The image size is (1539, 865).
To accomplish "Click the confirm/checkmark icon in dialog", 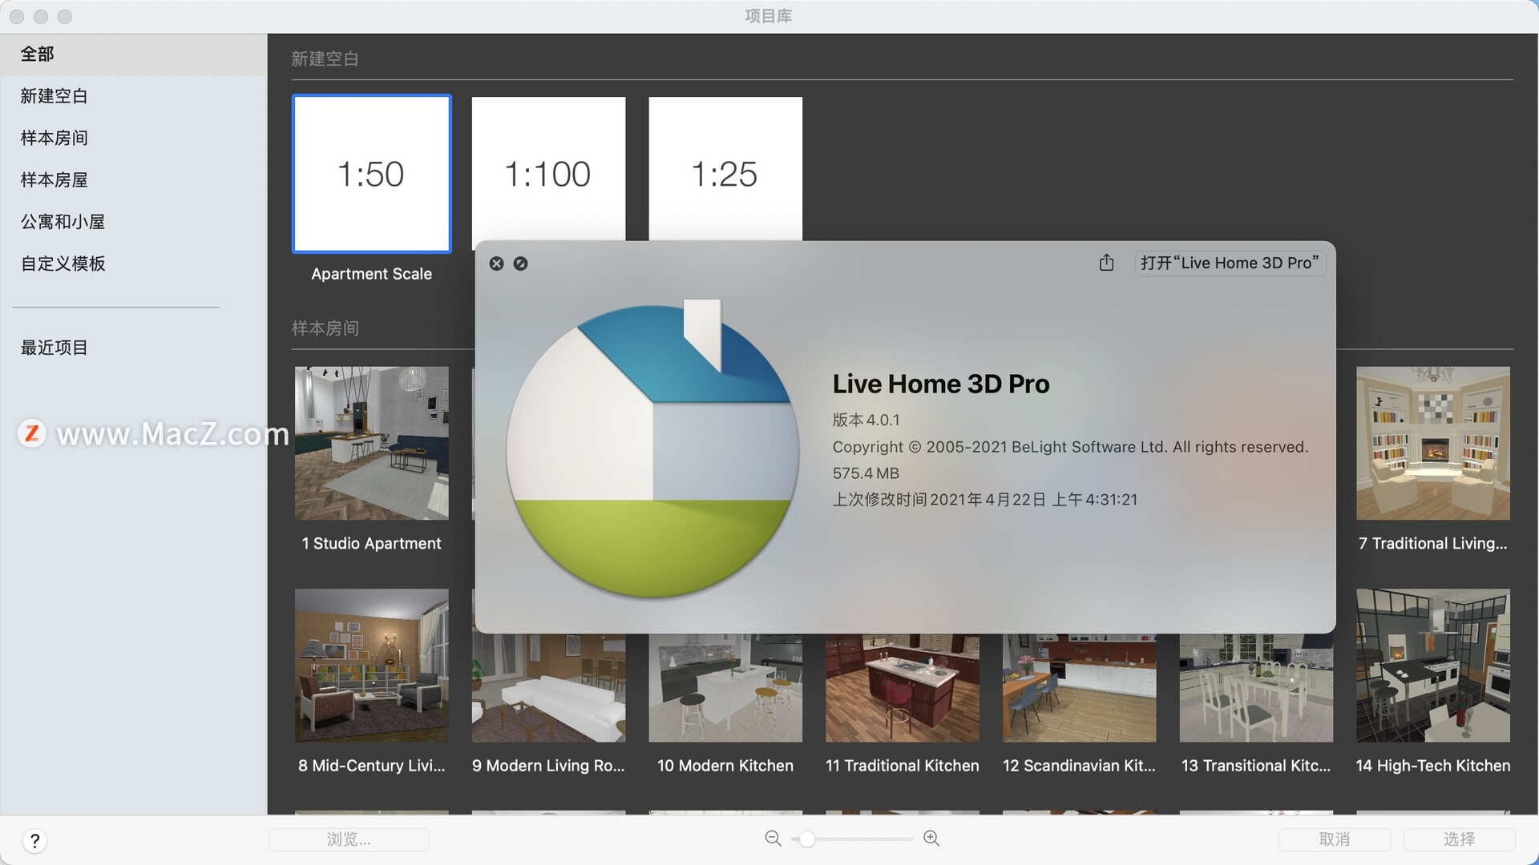I will click(x=519, y=263).
